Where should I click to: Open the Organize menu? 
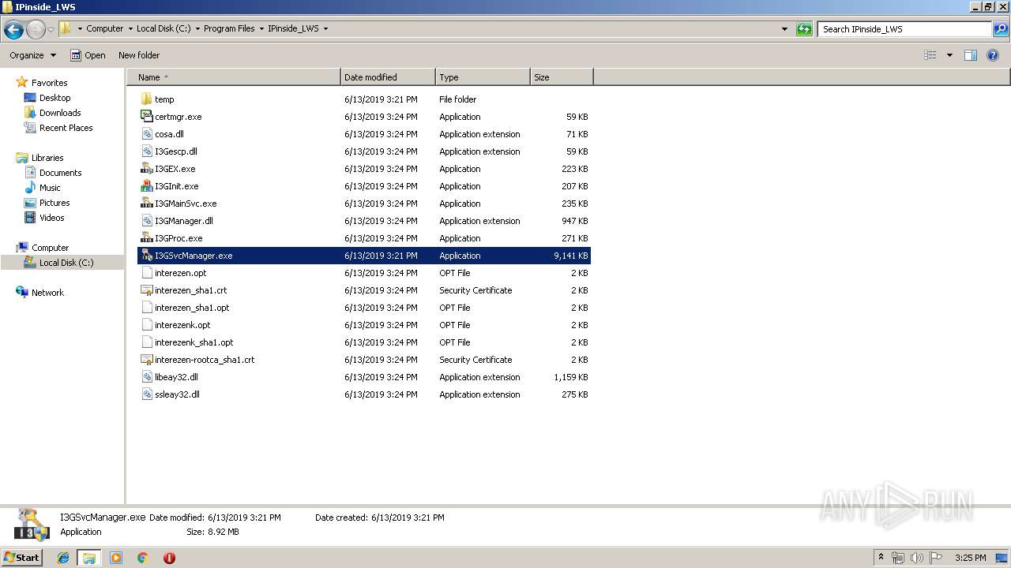pyautogui.click(x=32, y=55)
